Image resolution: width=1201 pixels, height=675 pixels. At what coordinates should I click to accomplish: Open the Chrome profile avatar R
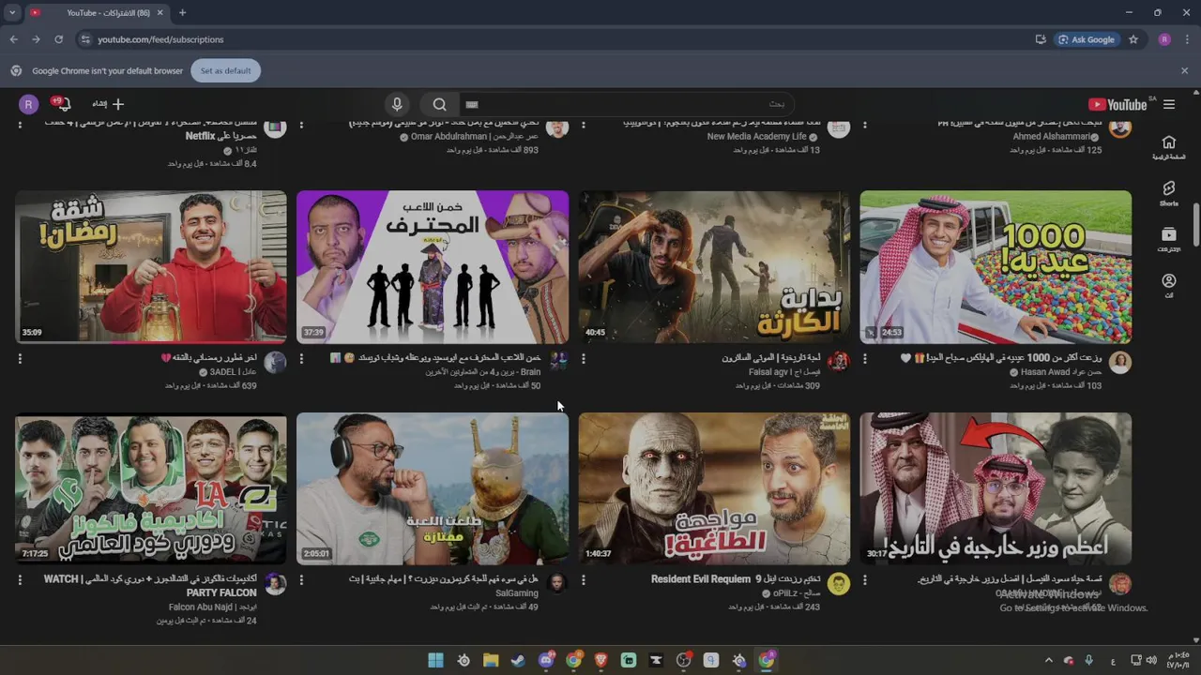tap(1164, 39)
